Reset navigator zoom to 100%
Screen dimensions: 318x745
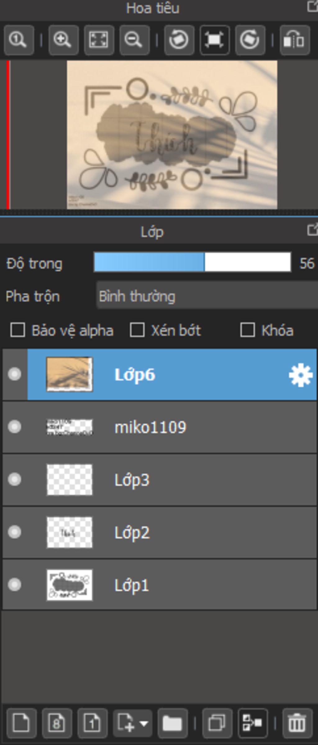tap(19, 40)
